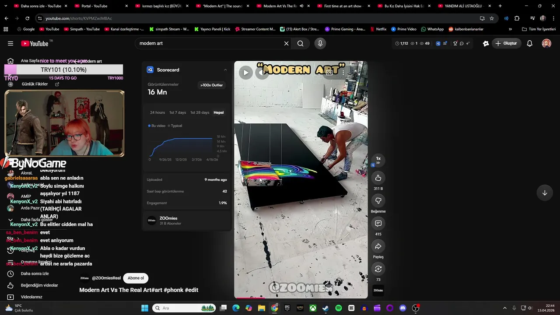This screenshot has width=560, height=315.
Task: Collapse the Scorecard panel with the chevron
Action: point(225,70)
